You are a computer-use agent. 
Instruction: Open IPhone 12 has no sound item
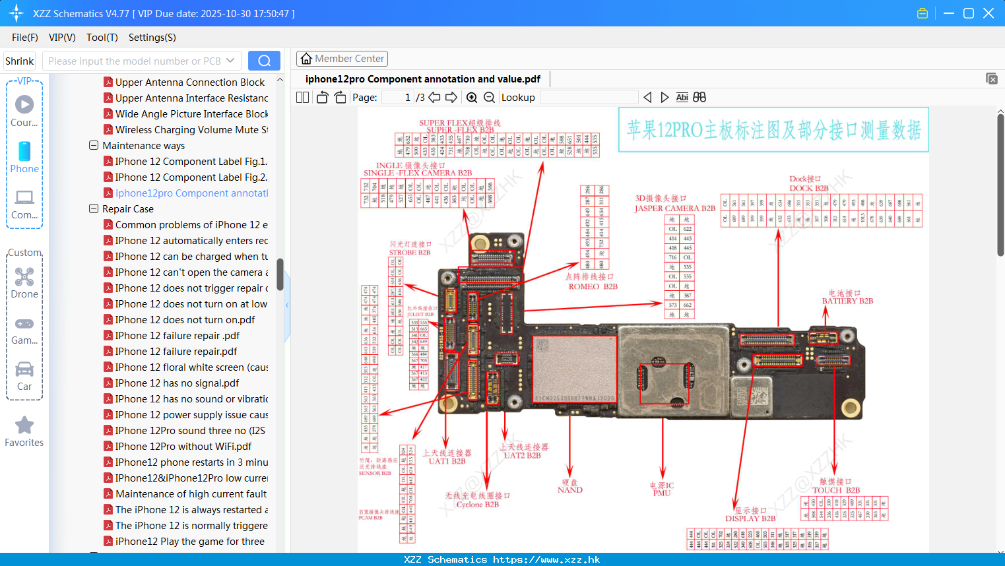click(186, 398)
